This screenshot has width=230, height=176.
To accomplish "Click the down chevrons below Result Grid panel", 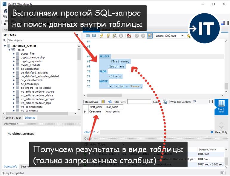I will 221,127.
